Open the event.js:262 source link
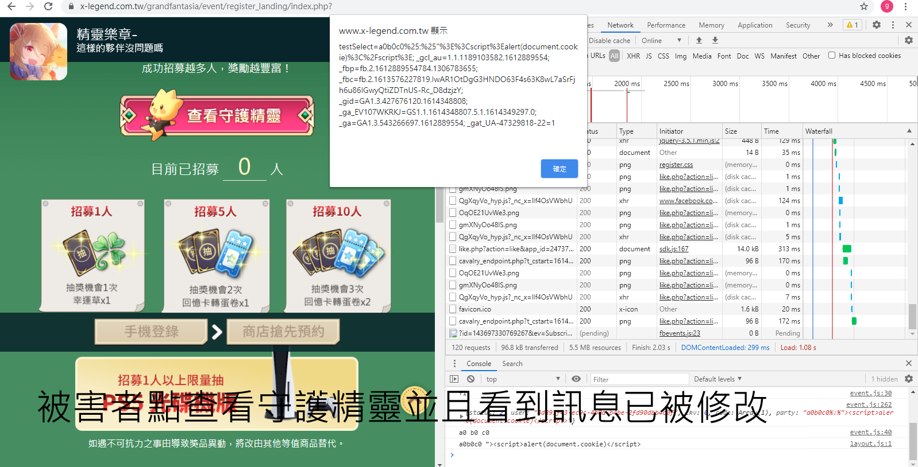Screen dimensions: 918x467 [869, 404]
